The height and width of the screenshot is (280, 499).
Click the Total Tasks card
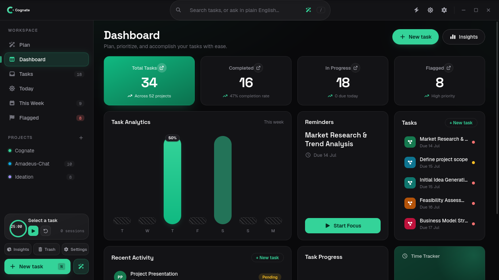point(149,81)
